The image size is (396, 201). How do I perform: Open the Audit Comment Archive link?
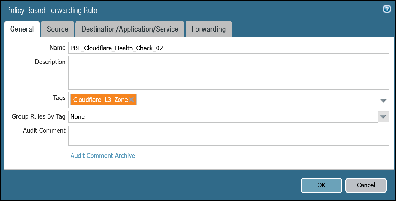[103, 156]
